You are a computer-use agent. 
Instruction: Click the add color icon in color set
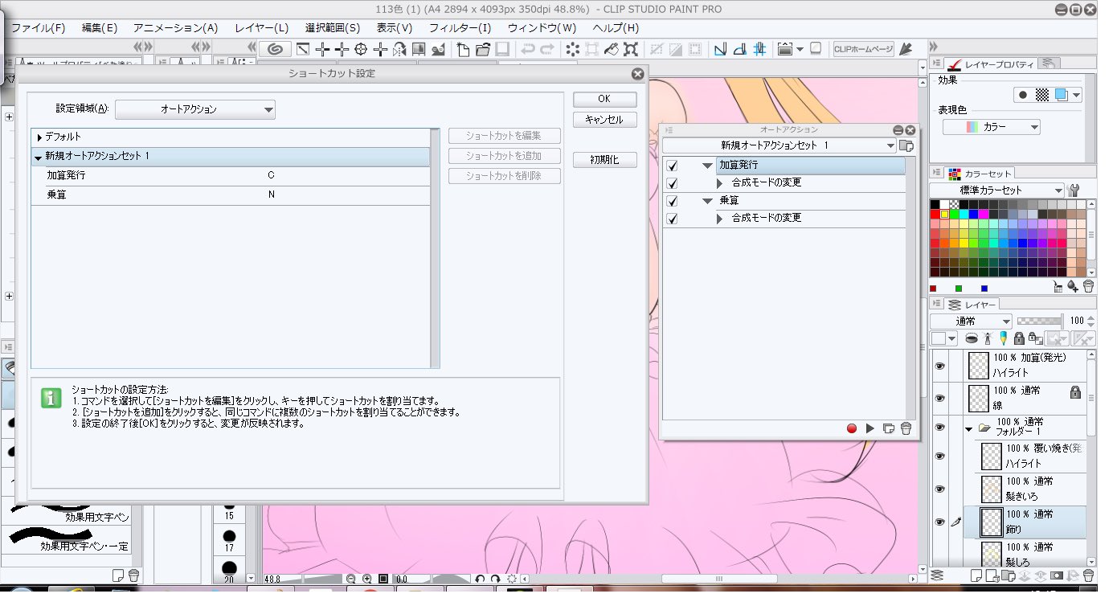[1073, 285]
